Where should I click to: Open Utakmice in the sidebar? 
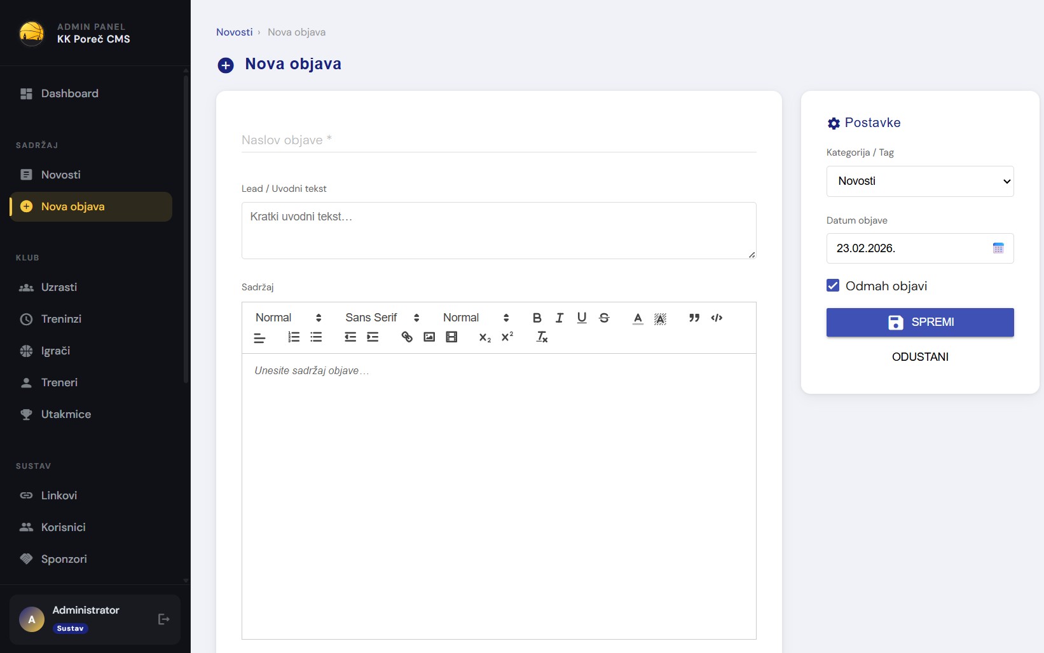pos(66,414)
